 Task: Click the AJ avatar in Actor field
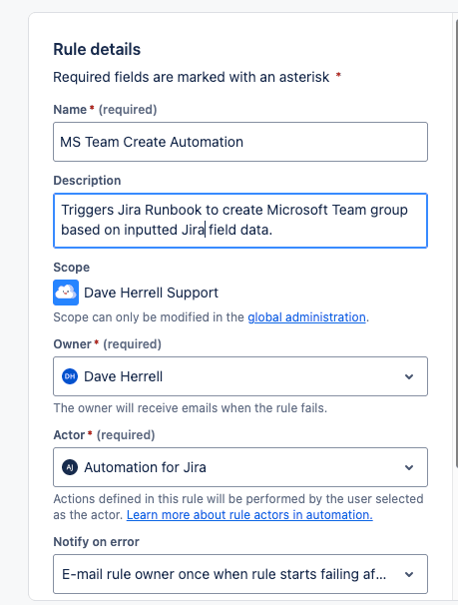pos(70,467)
